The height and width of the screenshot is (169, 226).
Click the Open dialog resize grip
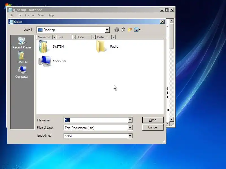[x=164, y=142]
